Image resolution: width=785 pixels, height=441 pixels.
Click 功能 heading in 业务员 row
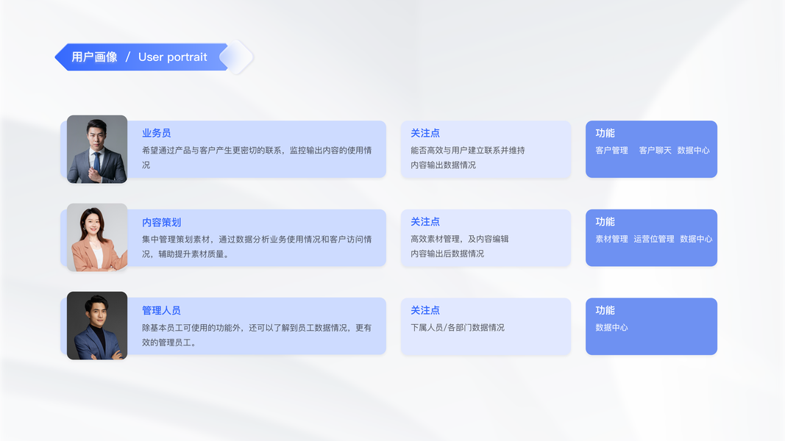(605, 133)
